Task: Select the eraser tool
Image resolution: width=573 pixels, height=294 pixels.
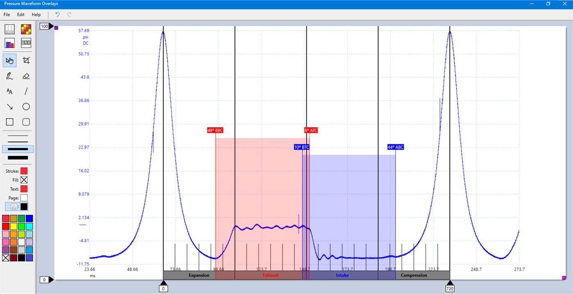Action: pyautogui.click(x=26, y=76)
